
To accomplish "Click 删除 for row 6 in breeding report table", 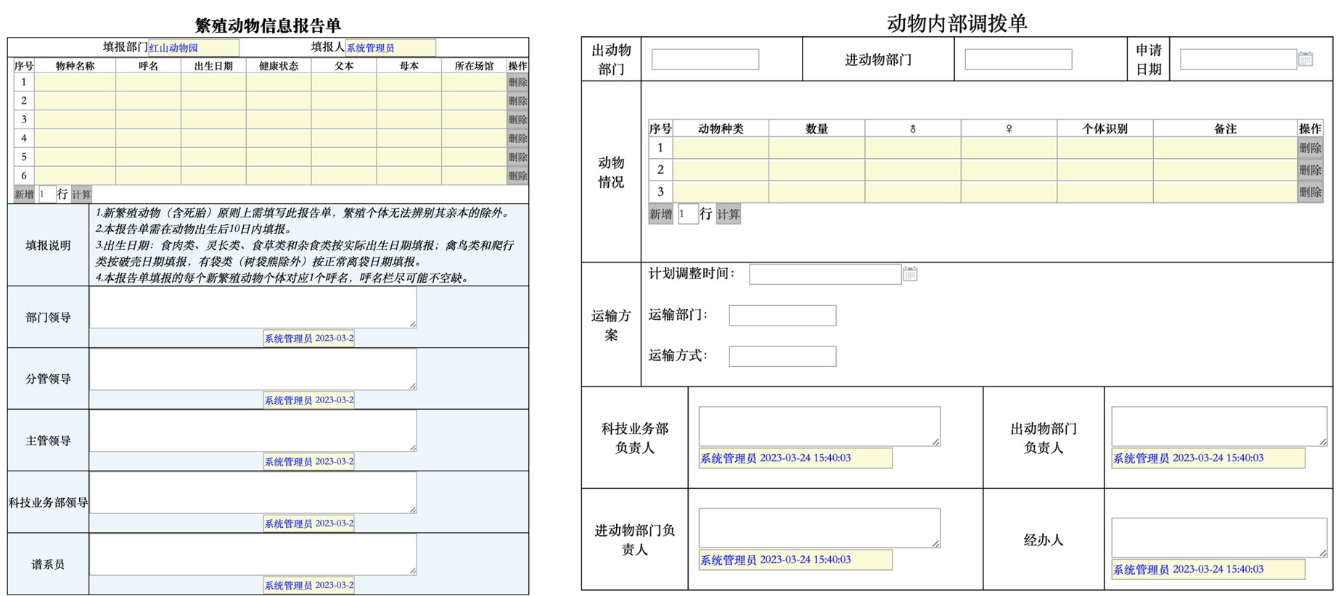I will 517,175.
